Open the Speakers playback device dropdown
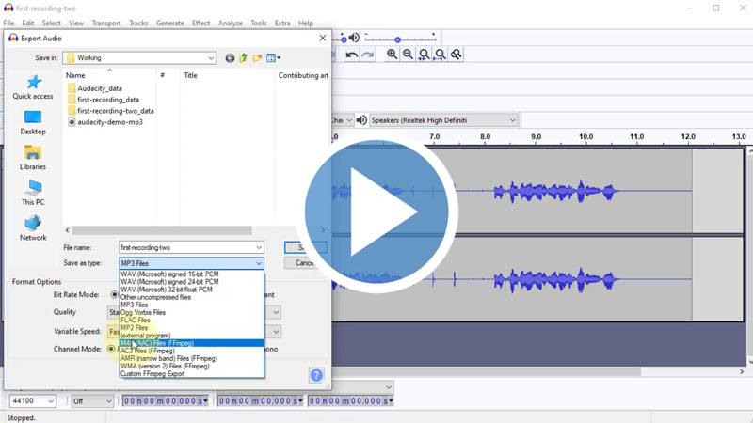This screenshot has height=423, width=753. pyautogui.click(x=512, y=120)
